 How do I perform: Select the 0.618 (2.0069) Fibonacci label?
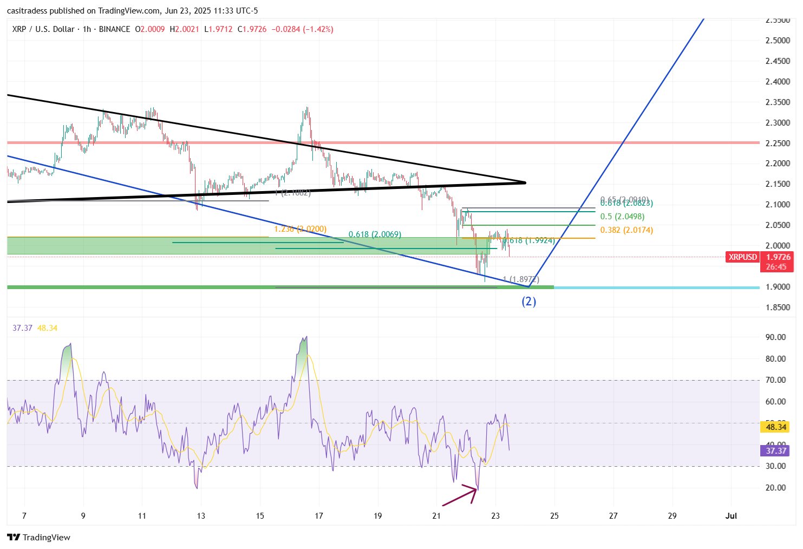click(375, 234)
